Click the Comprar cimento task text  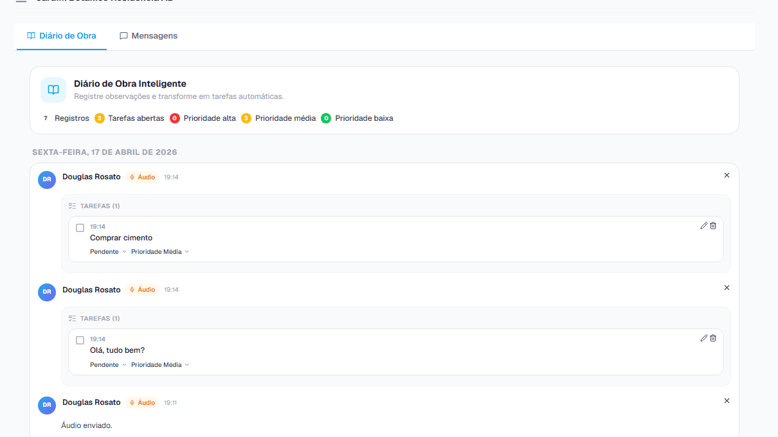[x=121, y=238]
